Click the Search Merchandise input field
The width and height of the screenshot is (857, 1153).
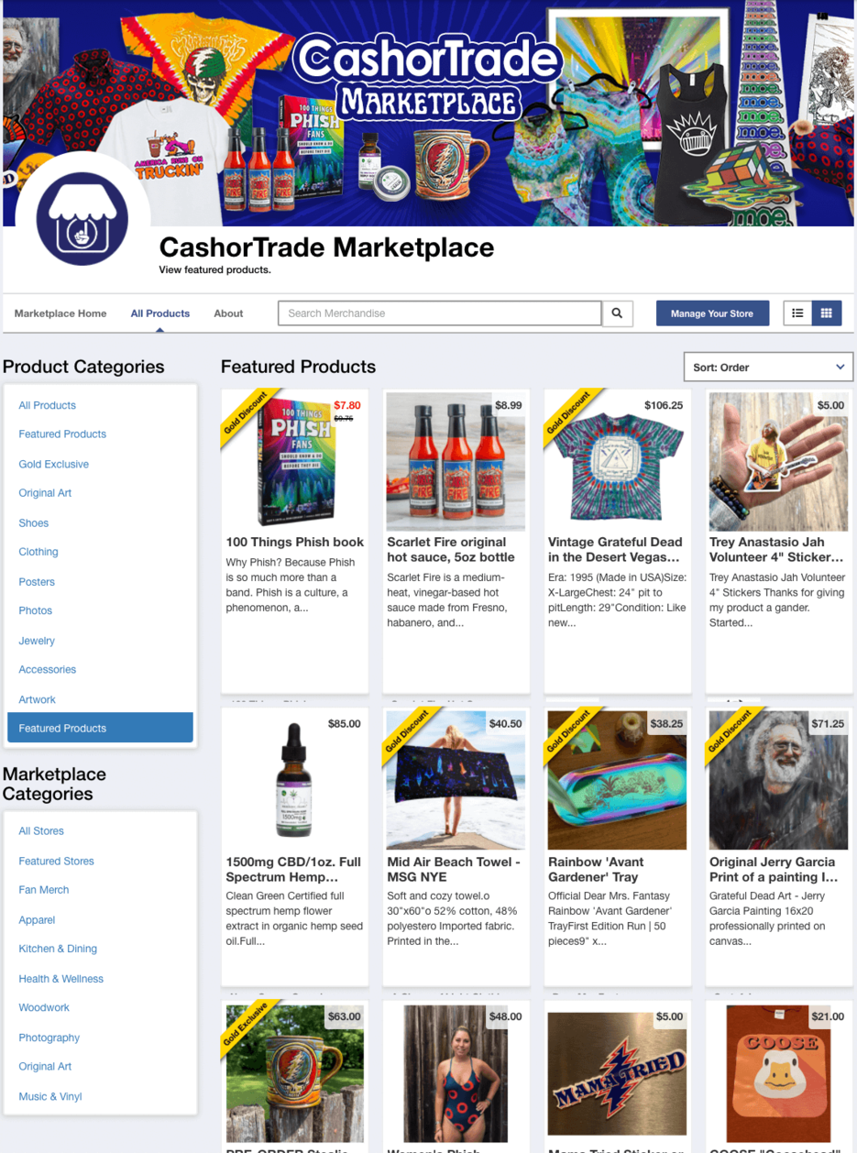click(x=440, y=313)
